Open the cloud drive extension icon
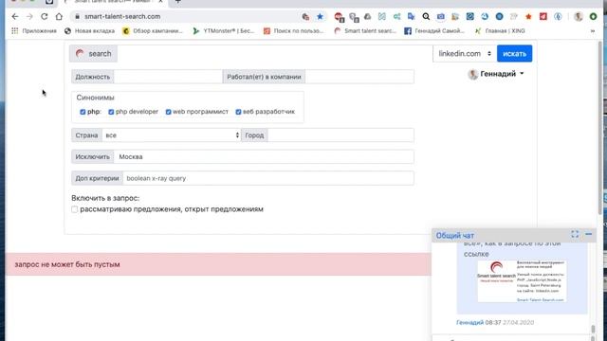The height and width of the screenshot is (341, 607). 367,17
